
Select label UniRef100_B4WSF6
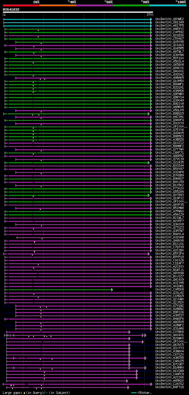coord(170,319)
